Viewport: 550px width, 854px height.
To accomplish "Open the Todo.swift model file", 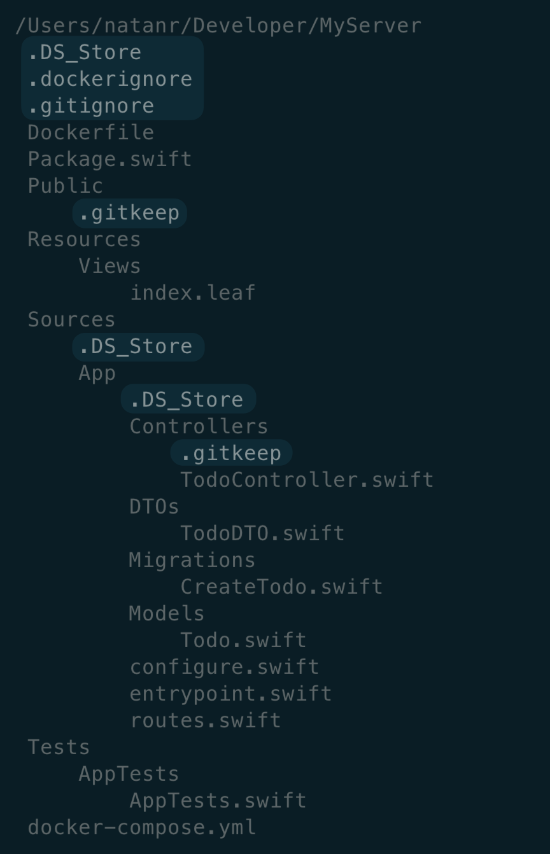I will click(243, 640).
